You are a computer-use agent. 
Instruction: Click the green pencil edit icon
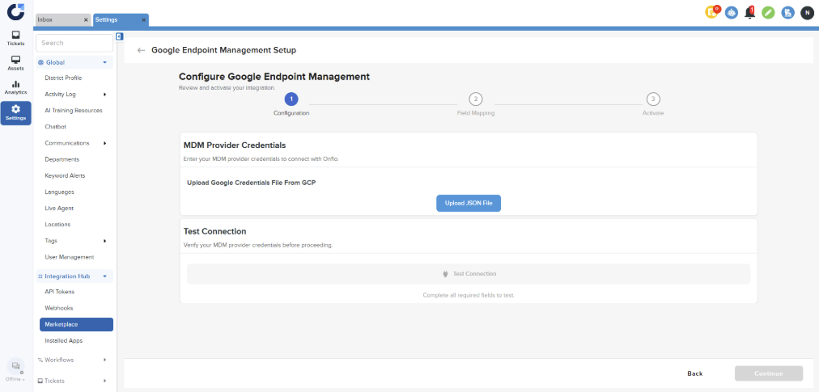coord(769,13)
